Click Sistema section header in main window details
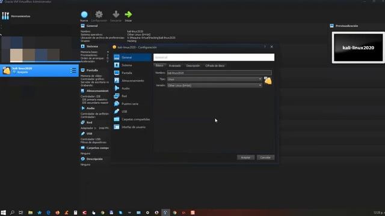Viewport: 385px width, 216px height. (x=90, y=46)
